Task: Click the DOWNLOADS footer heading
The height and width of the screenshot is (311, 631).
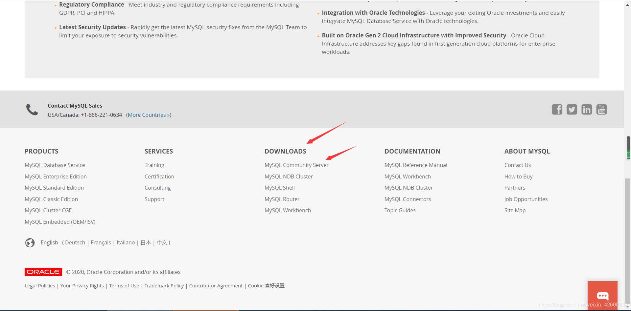Action: [x=285, y=151]
